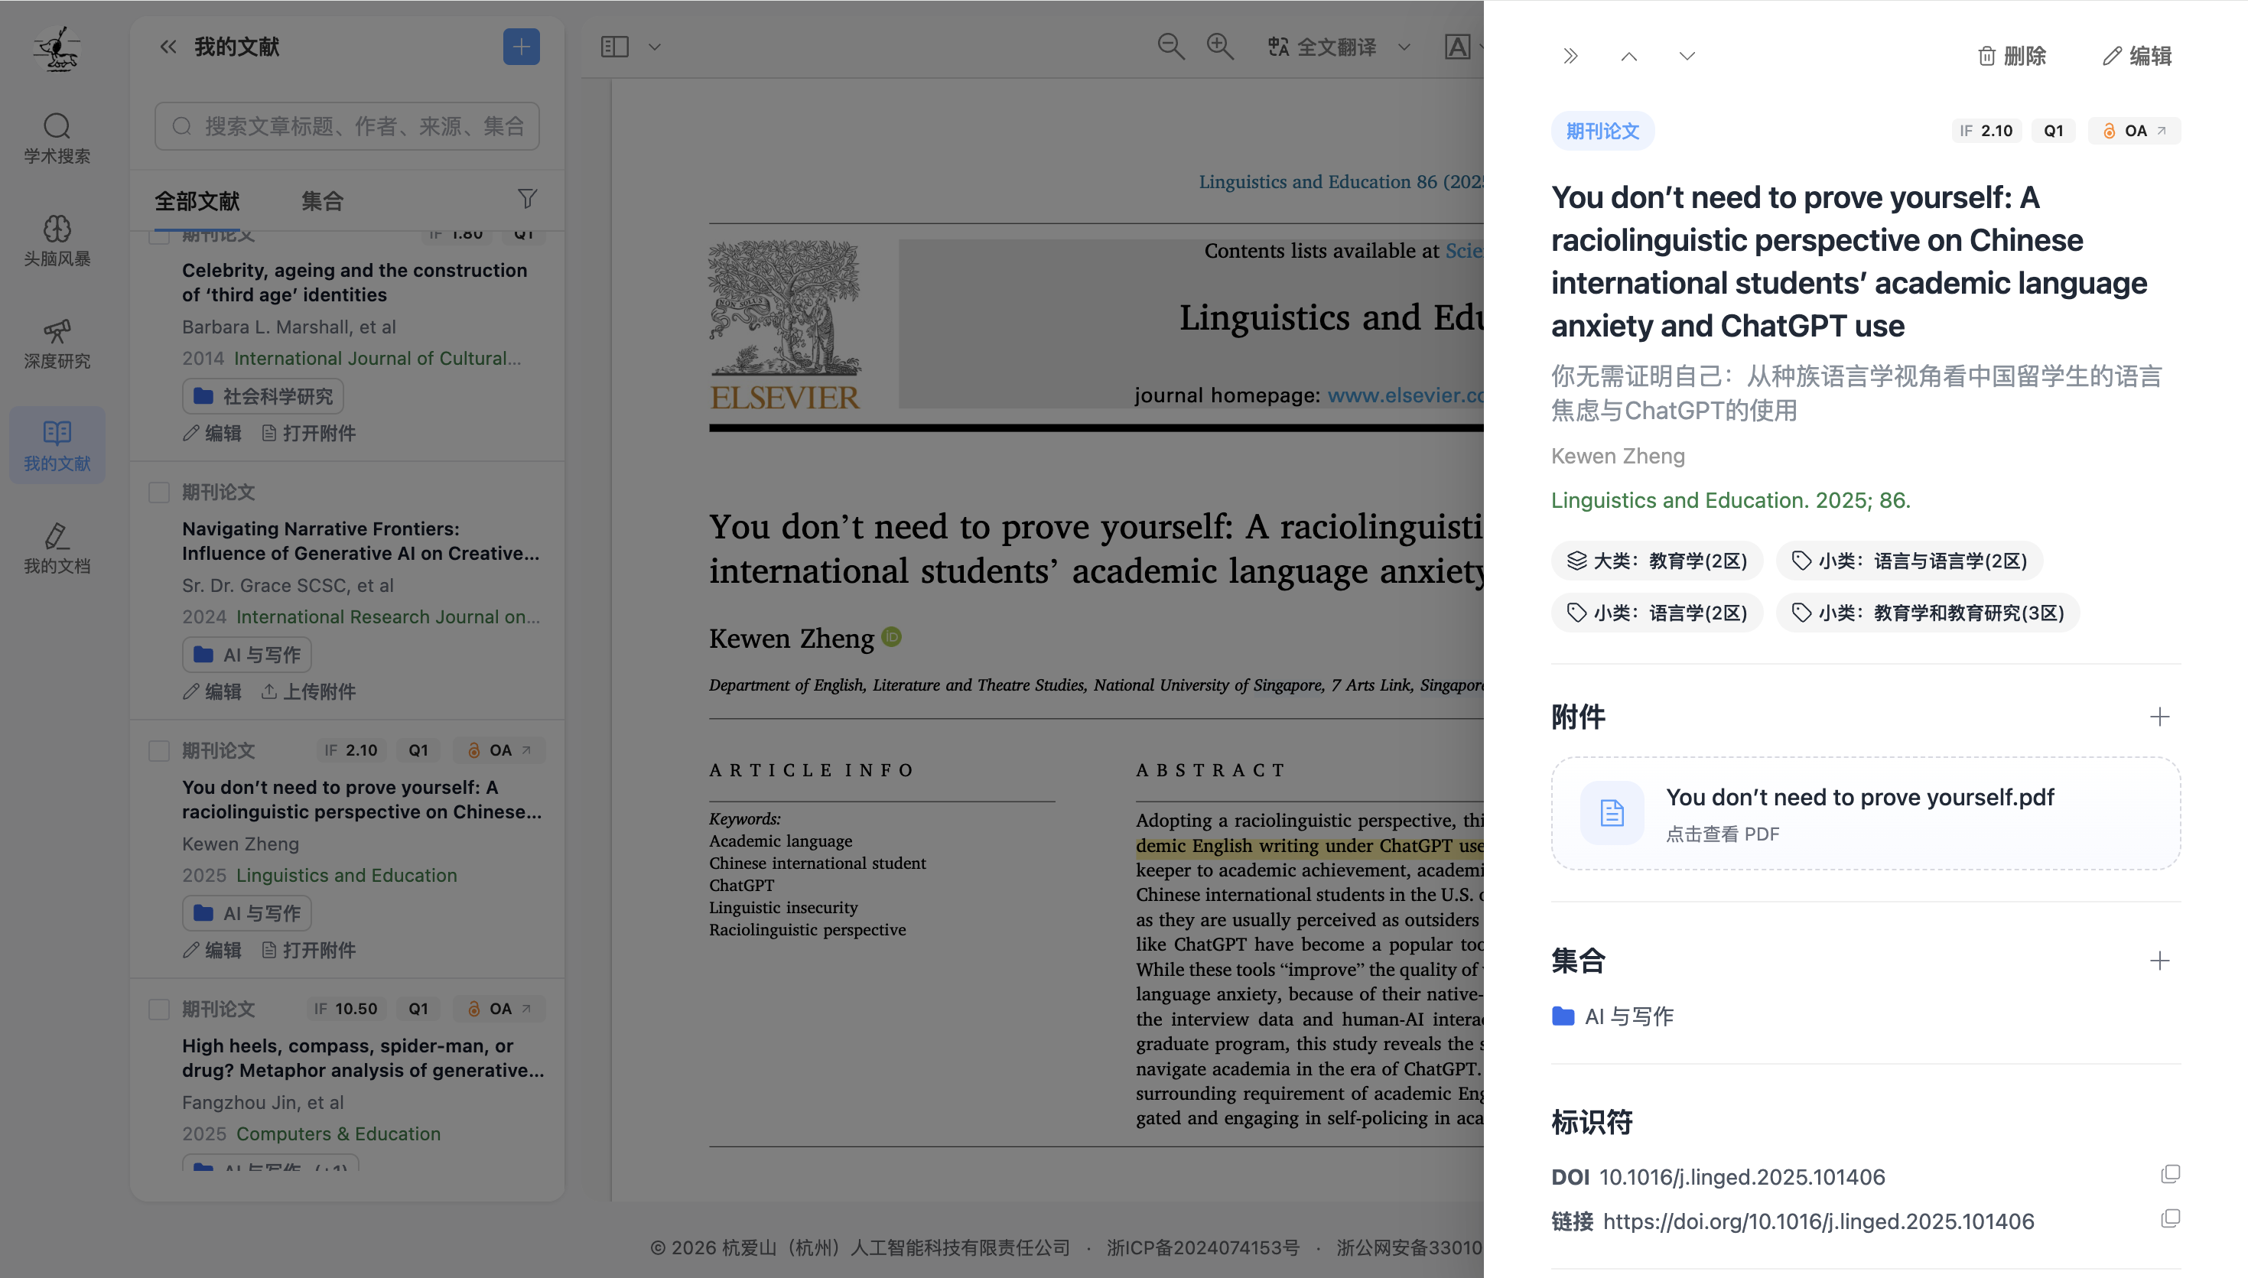The image size is (2248, 1278).
Task: Expand the PDF layout dropdown arrow
Action: (x=654, y=47)
